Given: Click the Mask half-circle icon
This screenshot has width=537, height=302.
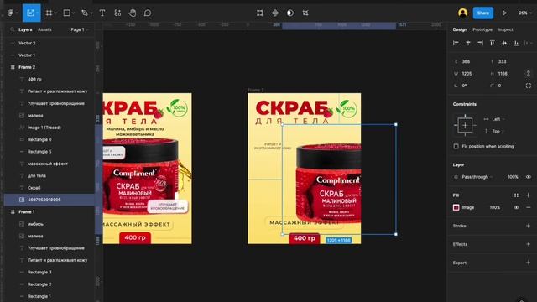Looking at the screenshot, I should pos(290,13).
